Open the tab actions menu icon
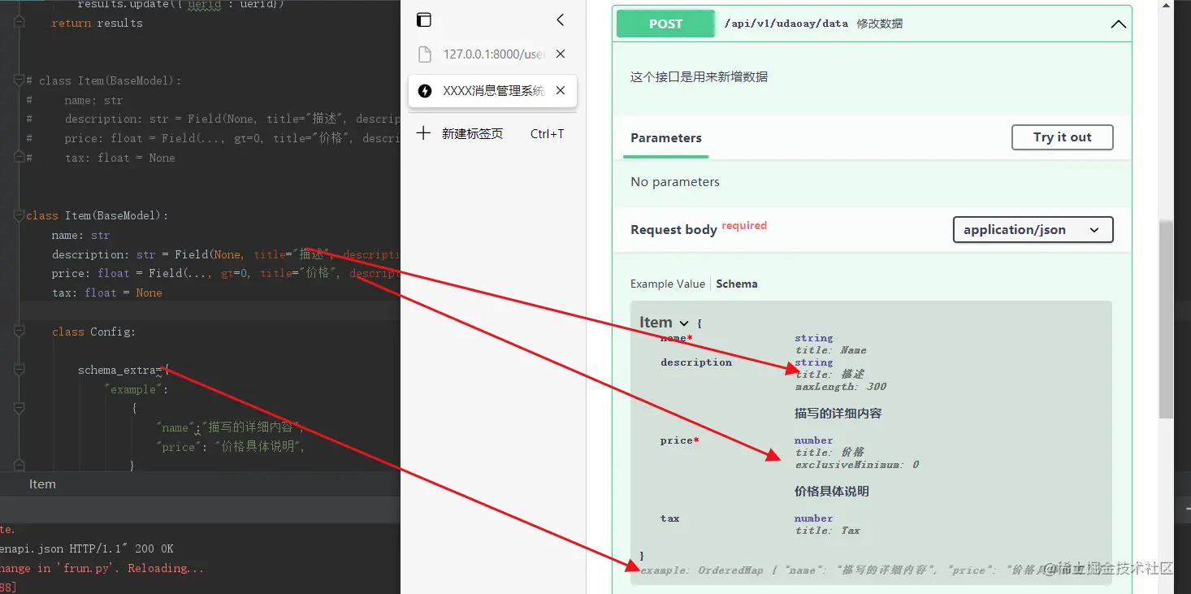Viewport: 1191px width, 594px height. click(x=423, y=20)
